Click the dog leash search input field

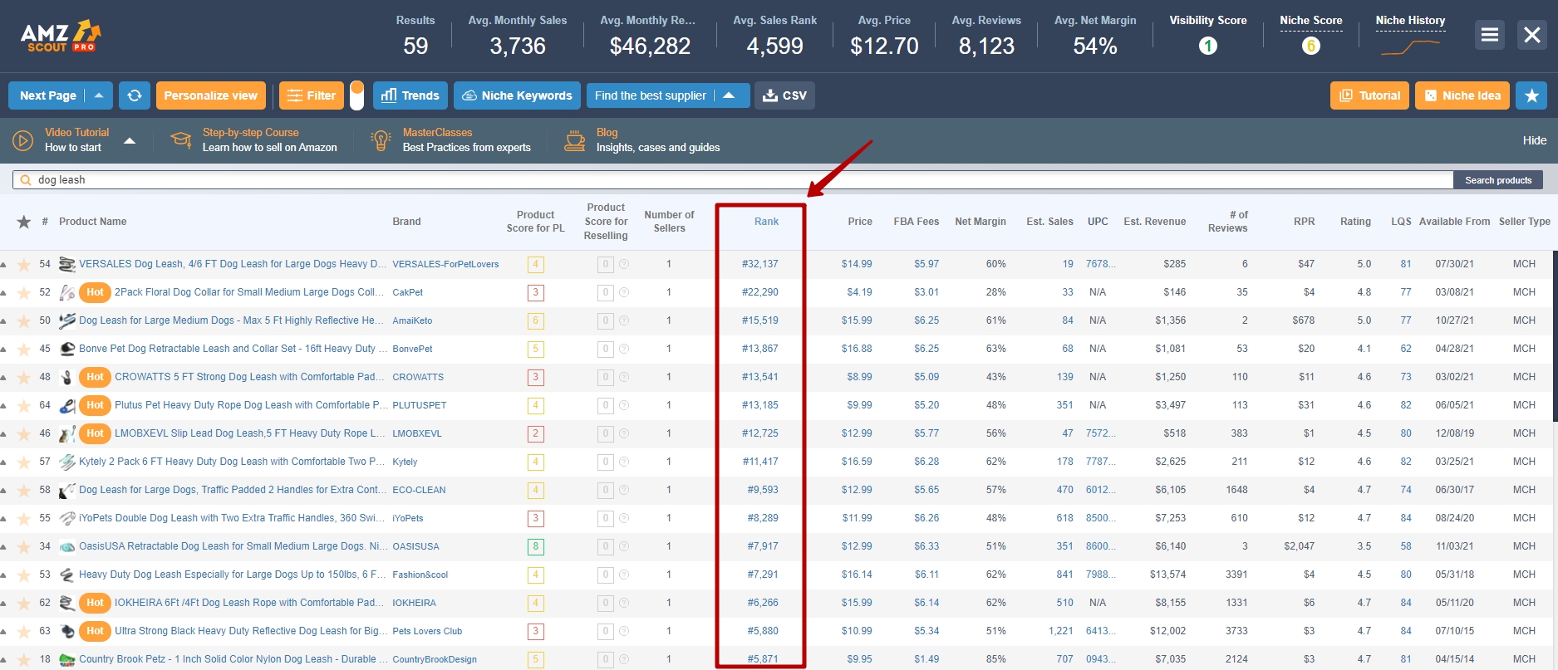click(x=733, y=180)
